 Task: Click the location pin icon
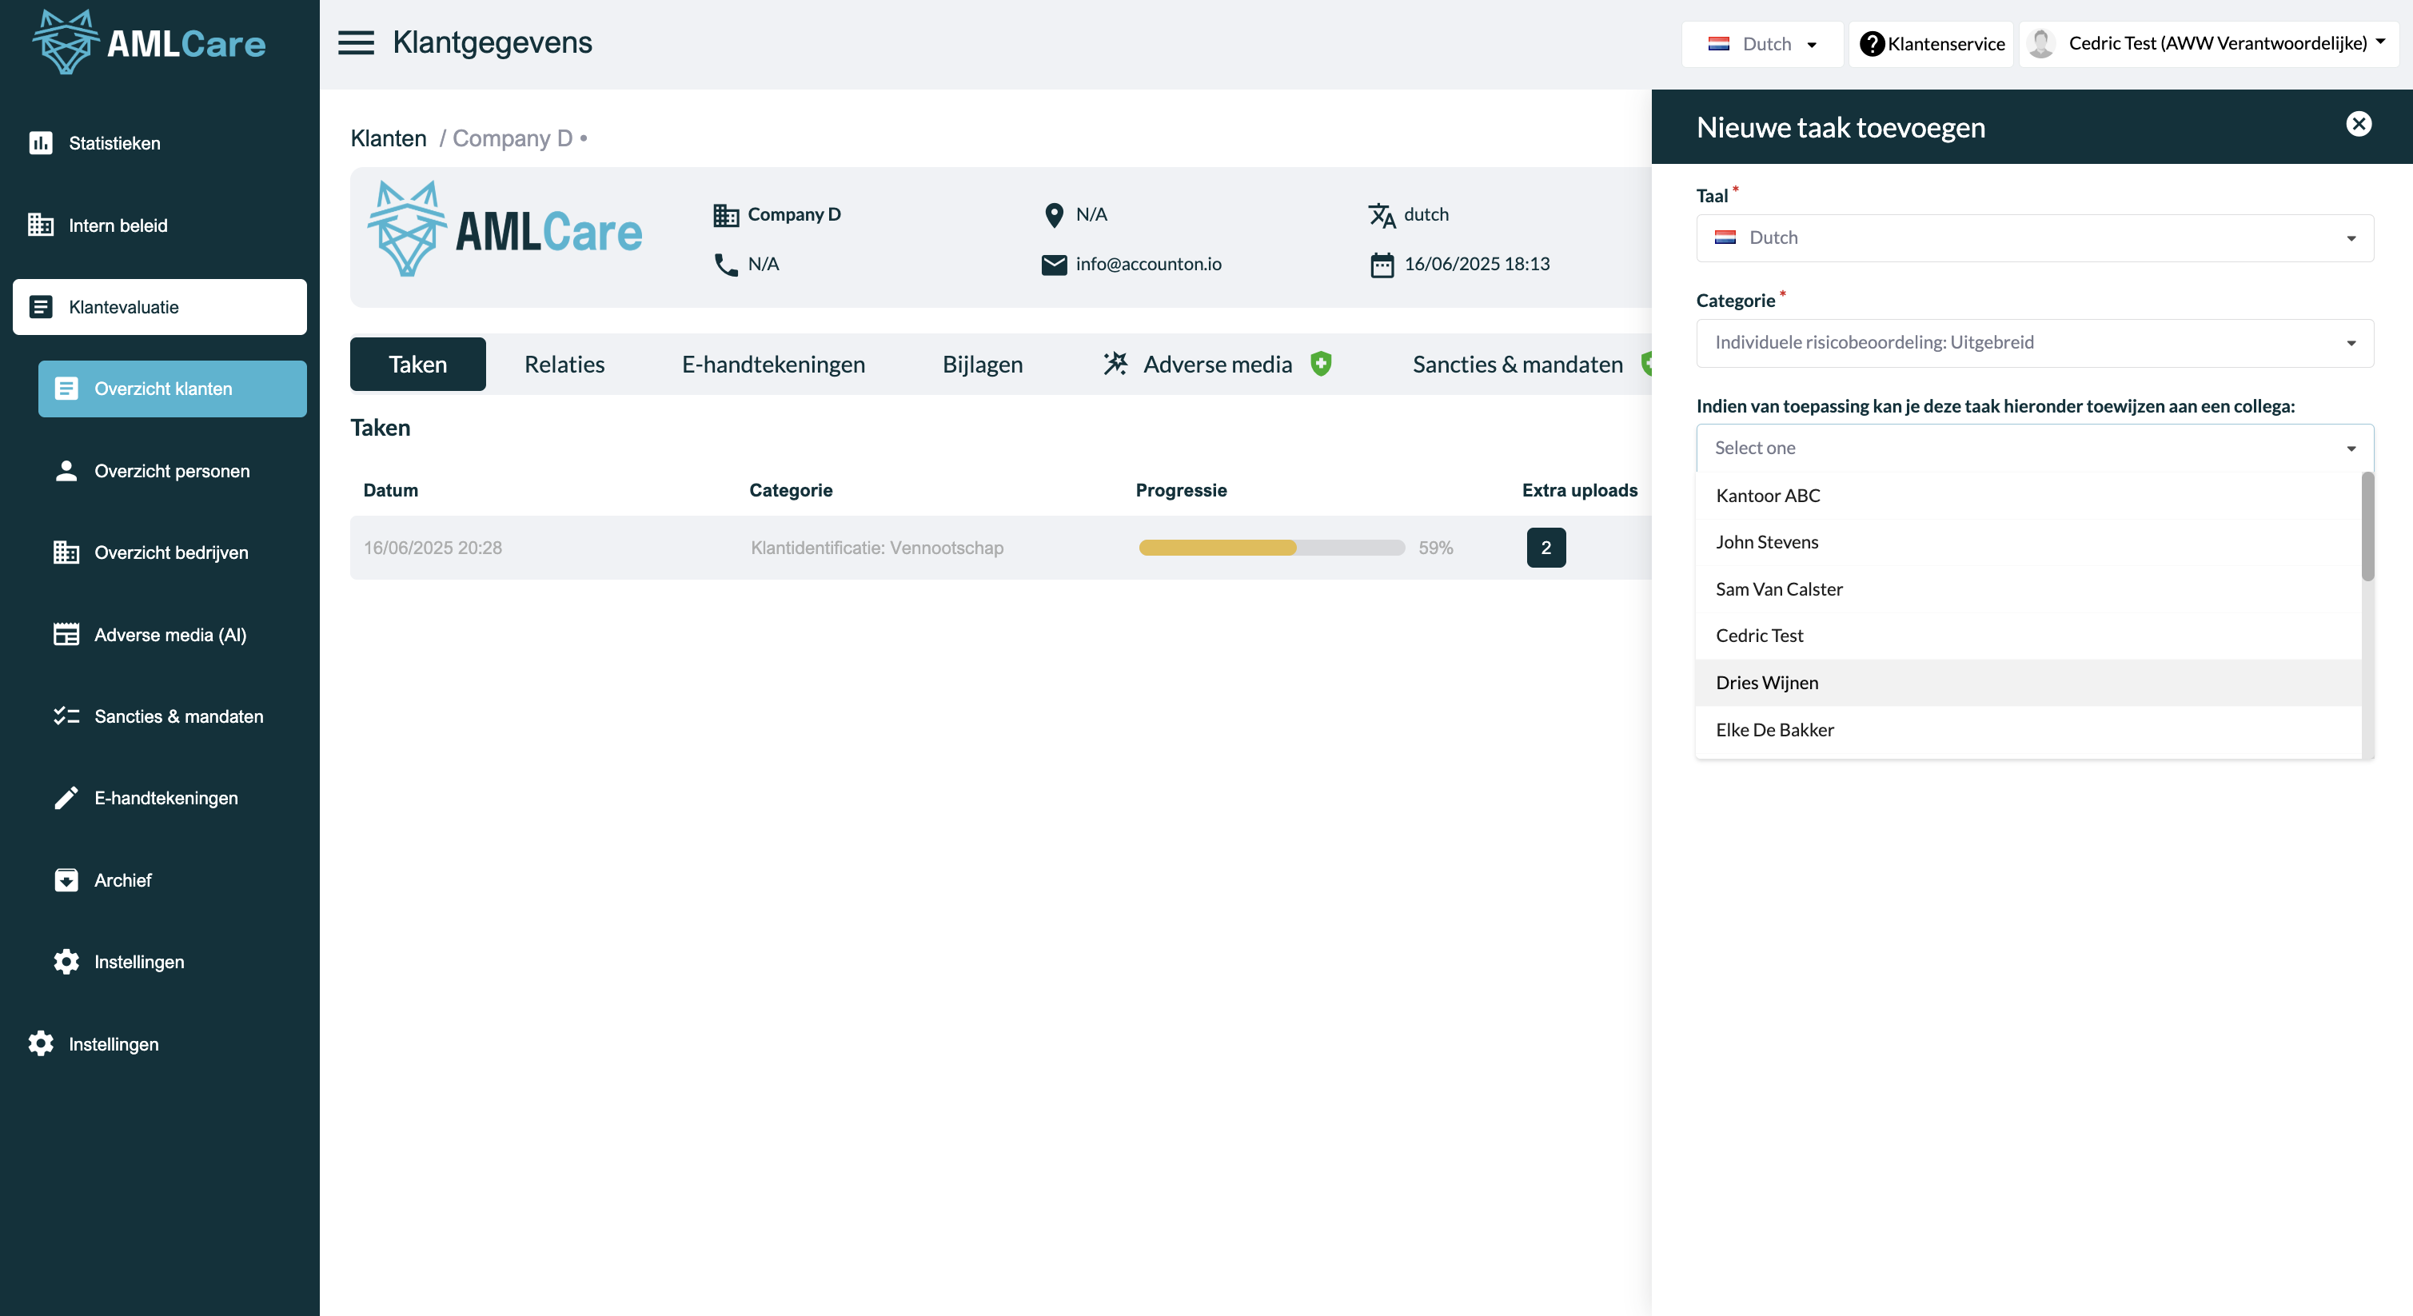click(1054, 214)
